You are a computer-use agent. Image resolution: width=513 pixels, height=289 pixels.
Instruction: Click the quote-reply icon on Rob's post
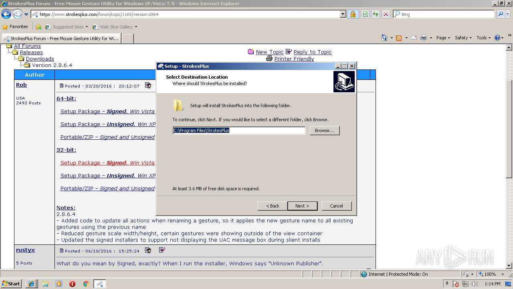[148, 85]
